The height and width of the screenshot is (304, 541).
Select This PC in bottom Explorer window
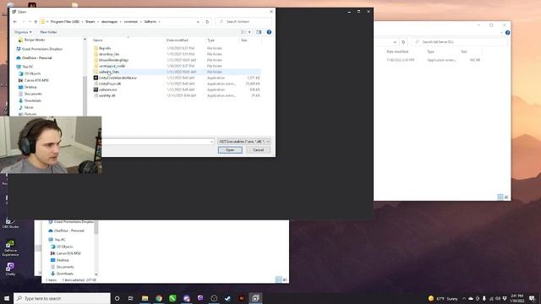tap(60, 240)
